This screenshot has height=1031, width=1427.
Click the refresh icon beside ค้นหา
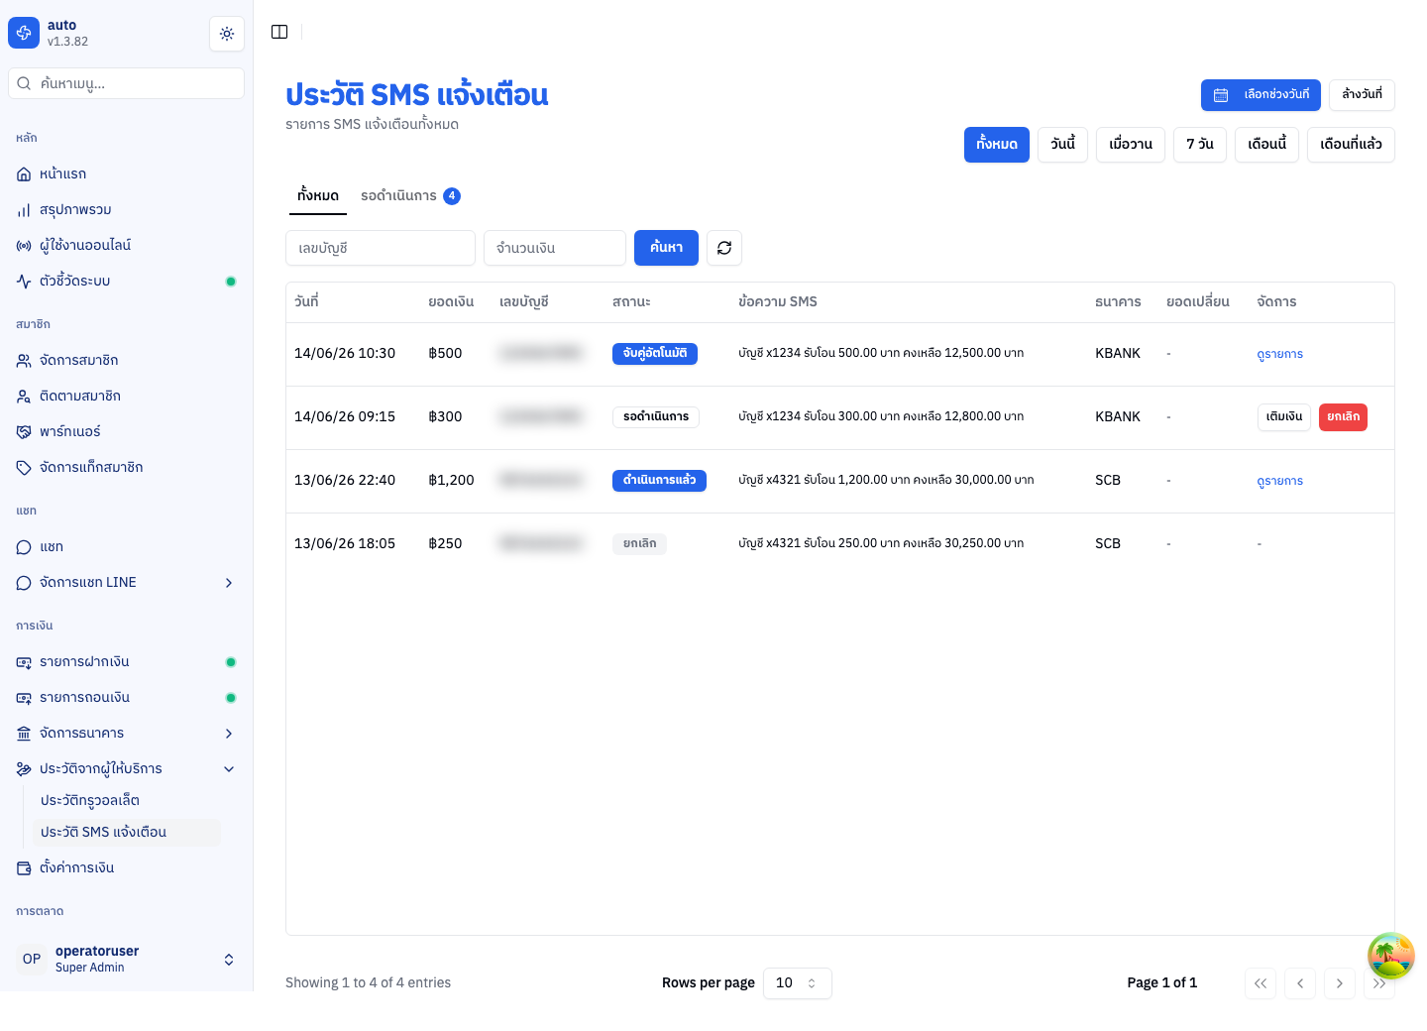coord(724,248)
